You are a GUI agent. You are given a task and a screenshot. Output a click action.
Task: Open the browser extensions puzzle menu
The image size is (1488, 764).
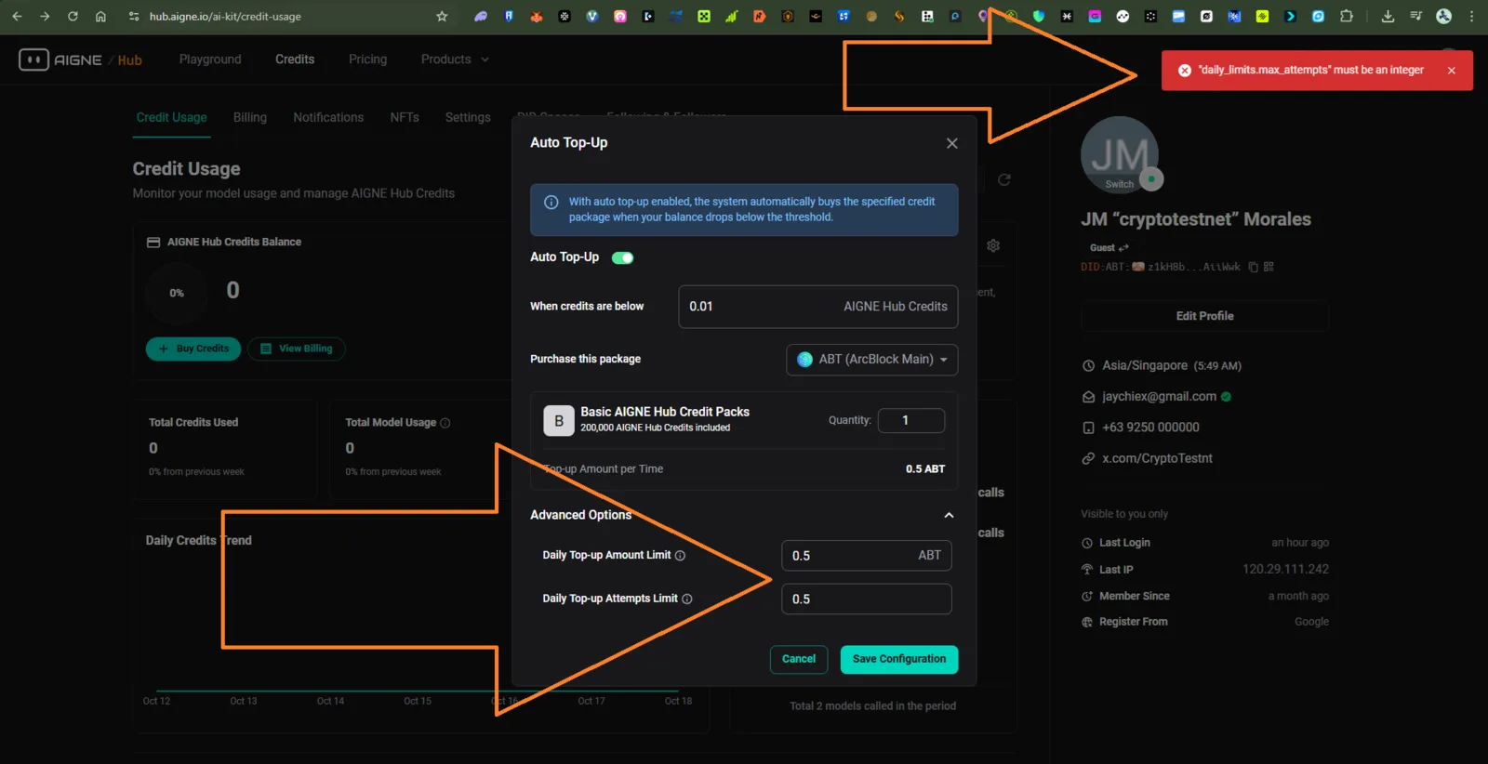tap(1346, 16)
